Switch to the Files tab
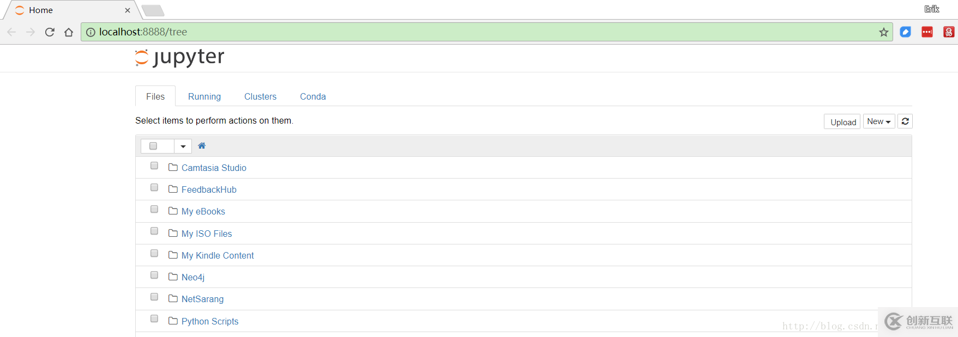Screen dimensions: 958x337 point(155,96)
